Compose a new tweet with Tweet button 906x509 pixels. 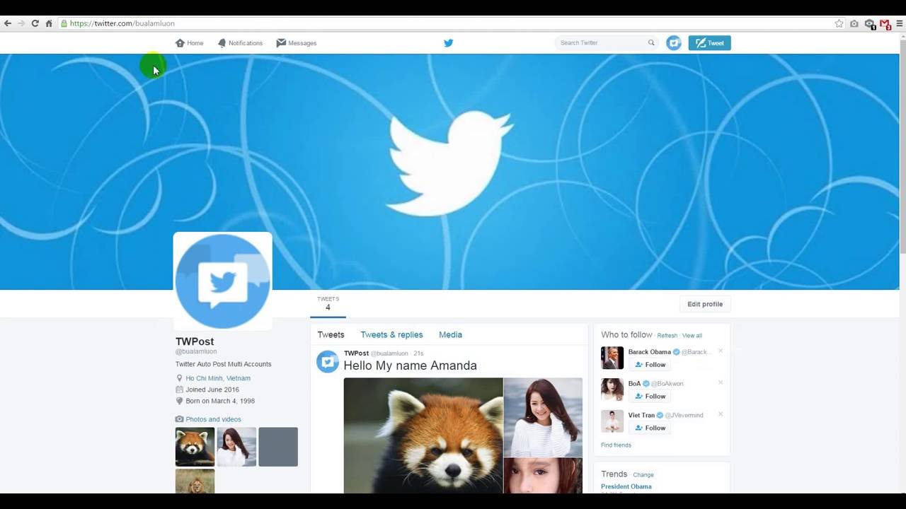[709, 43]
